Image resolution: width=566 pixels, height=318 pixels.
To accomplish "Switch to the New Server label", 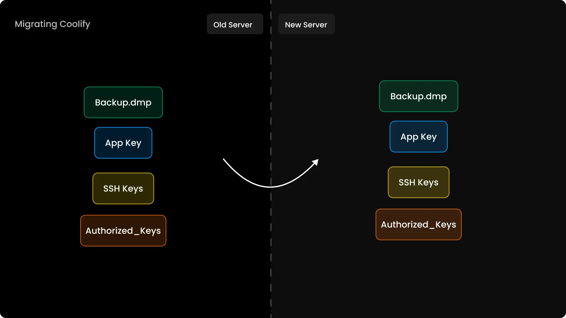I will click(x=306, y=24).
